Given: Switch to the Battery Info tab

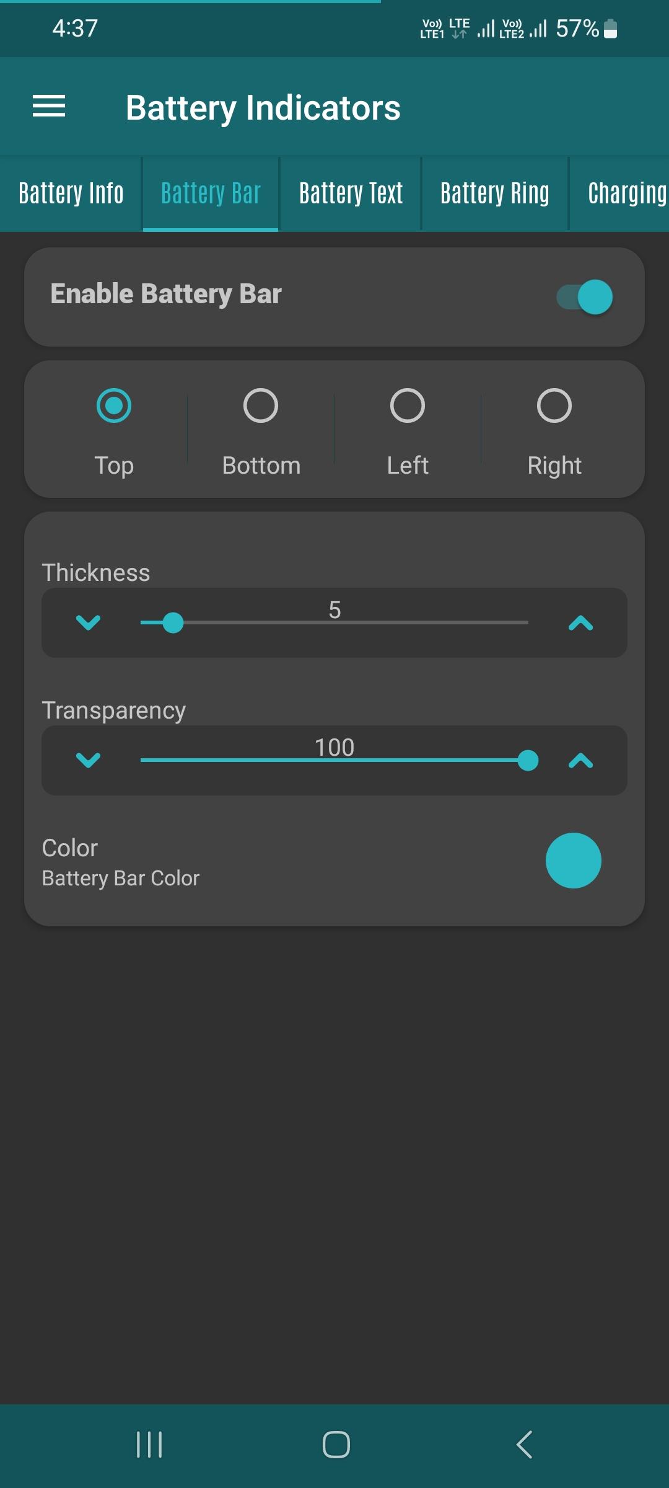Looking at the screenshot, I should 71,193.
